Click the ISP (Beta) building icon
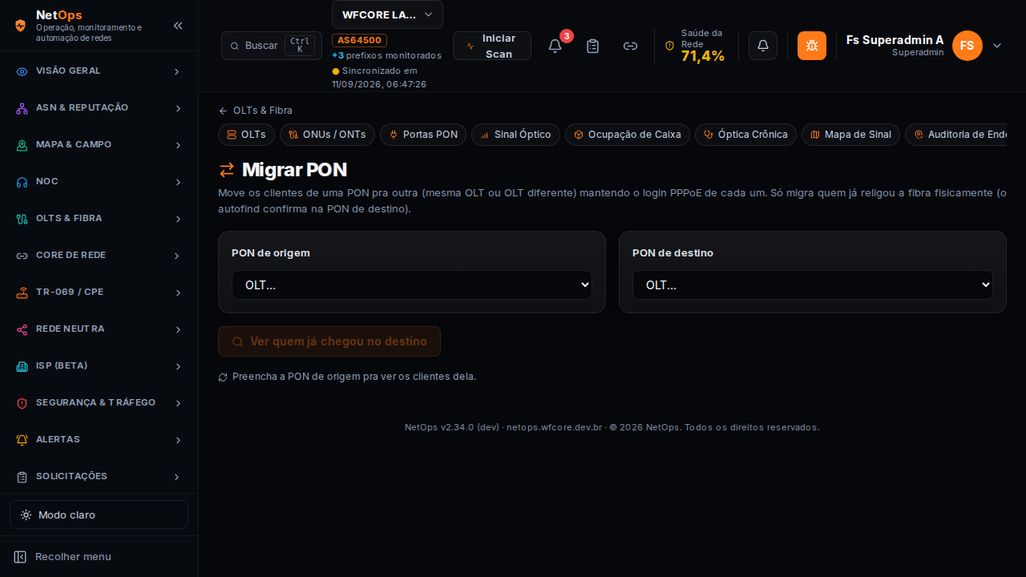Viewport: 1026px width, 577px height. click(22, 366)
